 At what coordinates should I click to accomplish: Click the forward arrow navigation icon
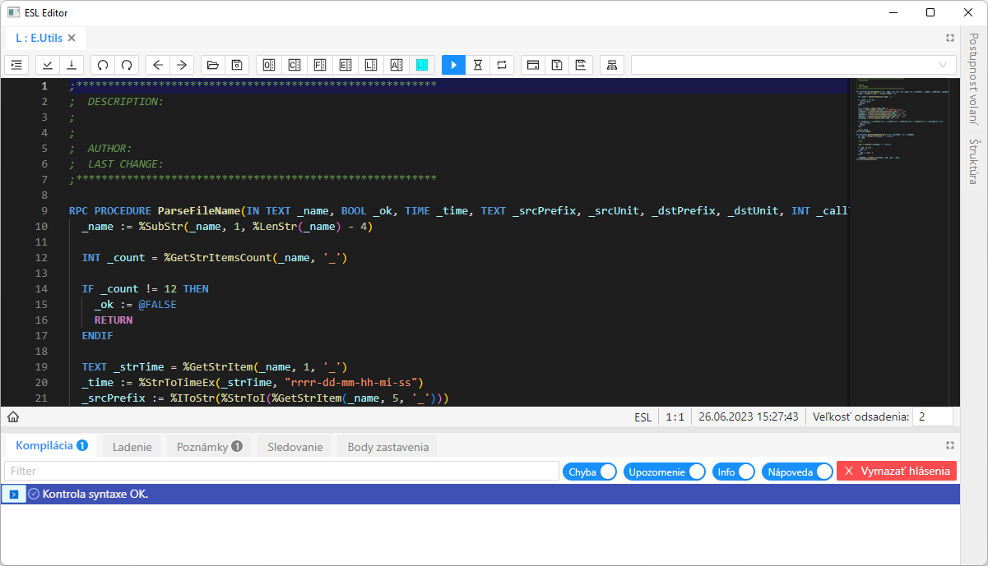[182, 65]
